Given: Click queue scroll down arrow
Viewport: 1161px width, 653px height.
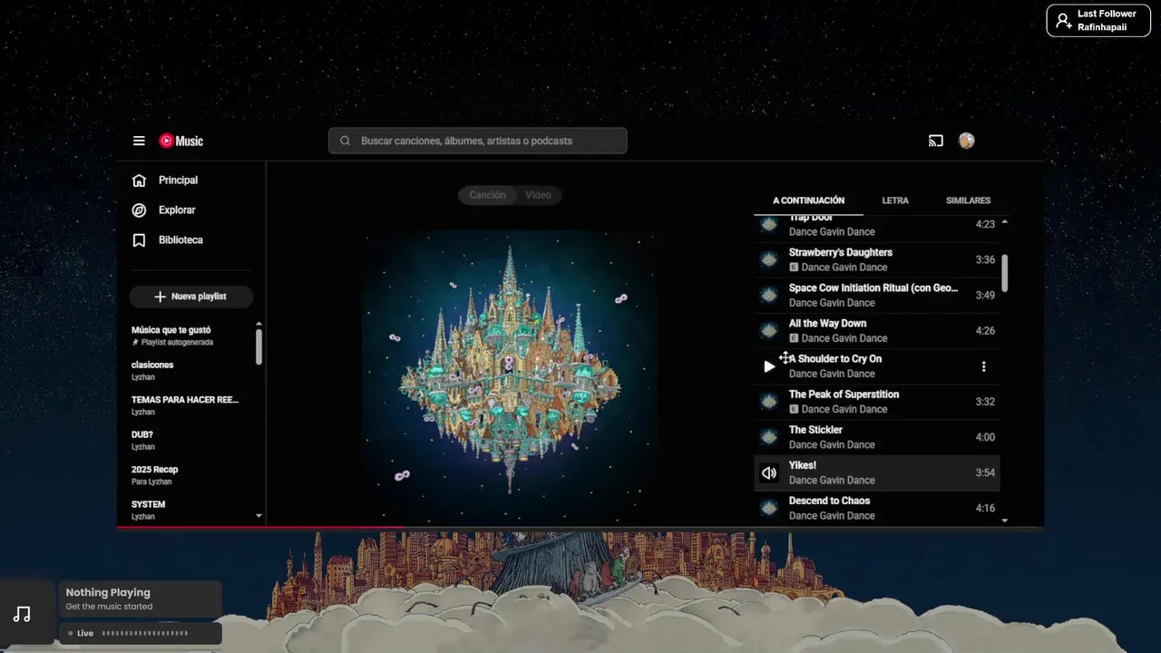Looking at the screenshot, I should pyautogui.click(x=1004, y=521).
